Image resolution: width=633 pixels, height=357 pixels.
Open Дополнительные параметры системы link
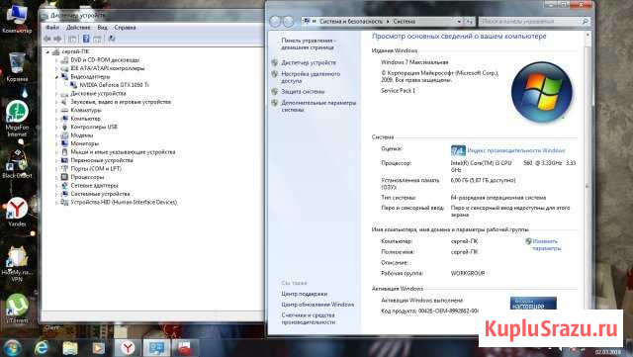(318, 106)
